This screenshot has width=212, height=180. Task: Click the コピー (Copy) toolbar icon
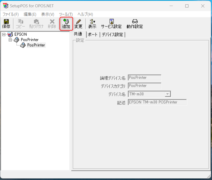(x=21, y=23)
